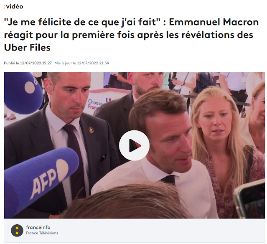Viewport: 267px width, 244px height.
Task: Click the Publié le 12/07/2022 15:27 timestamp
Action: (x=28, y=63)
